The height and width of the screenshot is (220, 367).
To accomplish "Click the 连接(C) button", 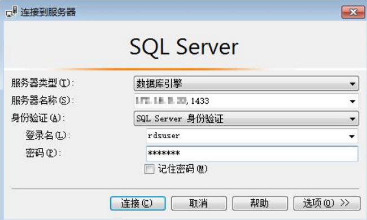I will [x=138, y=203].
